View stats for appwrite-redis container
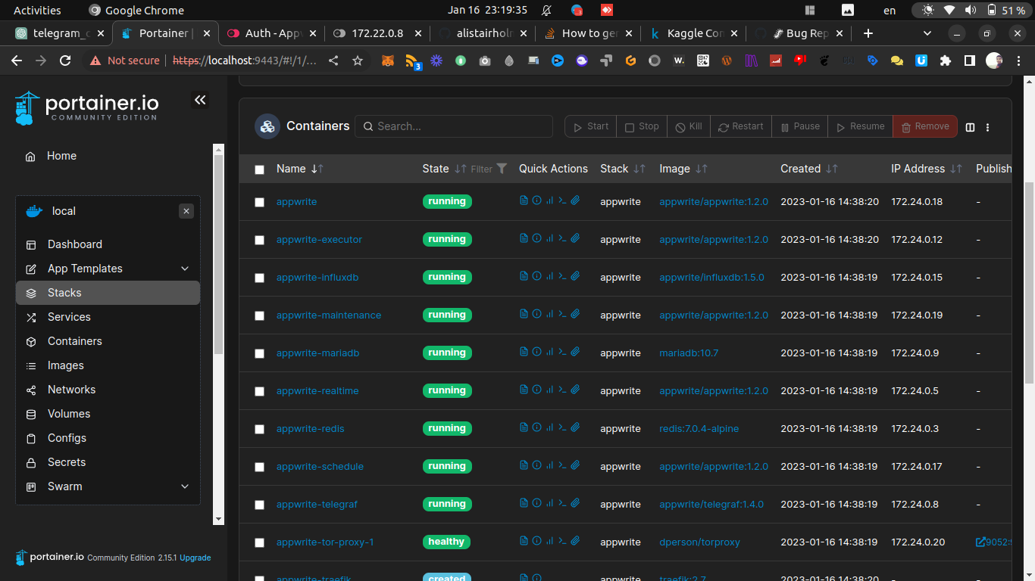 pyautogui.click(x=549, y=428)
